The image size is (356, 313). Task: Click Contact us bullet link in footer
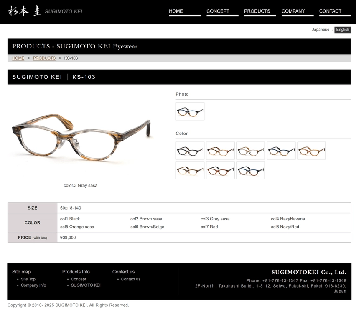point(131,279)
